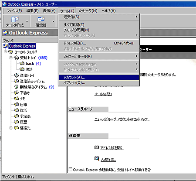Click the back subfolder icon
The height and width of the screenshot is (181, 196).
tap(22, 63)
